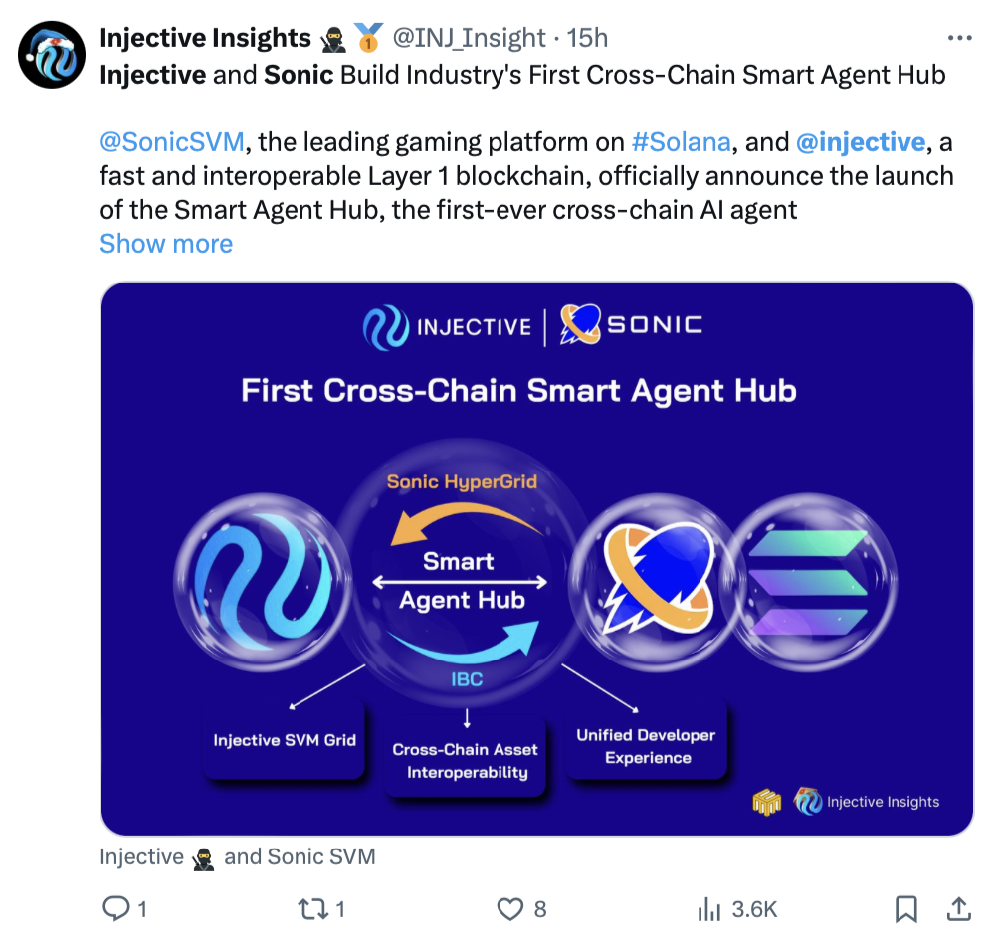This screenshot has width=1000, height=943.
Task: Click the ninja emoji beside the name
Action: point(334,39)
